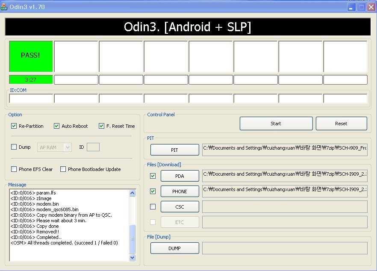Select the 'Copy done' log line
This screenshot has width=377, height=271.
35,226
